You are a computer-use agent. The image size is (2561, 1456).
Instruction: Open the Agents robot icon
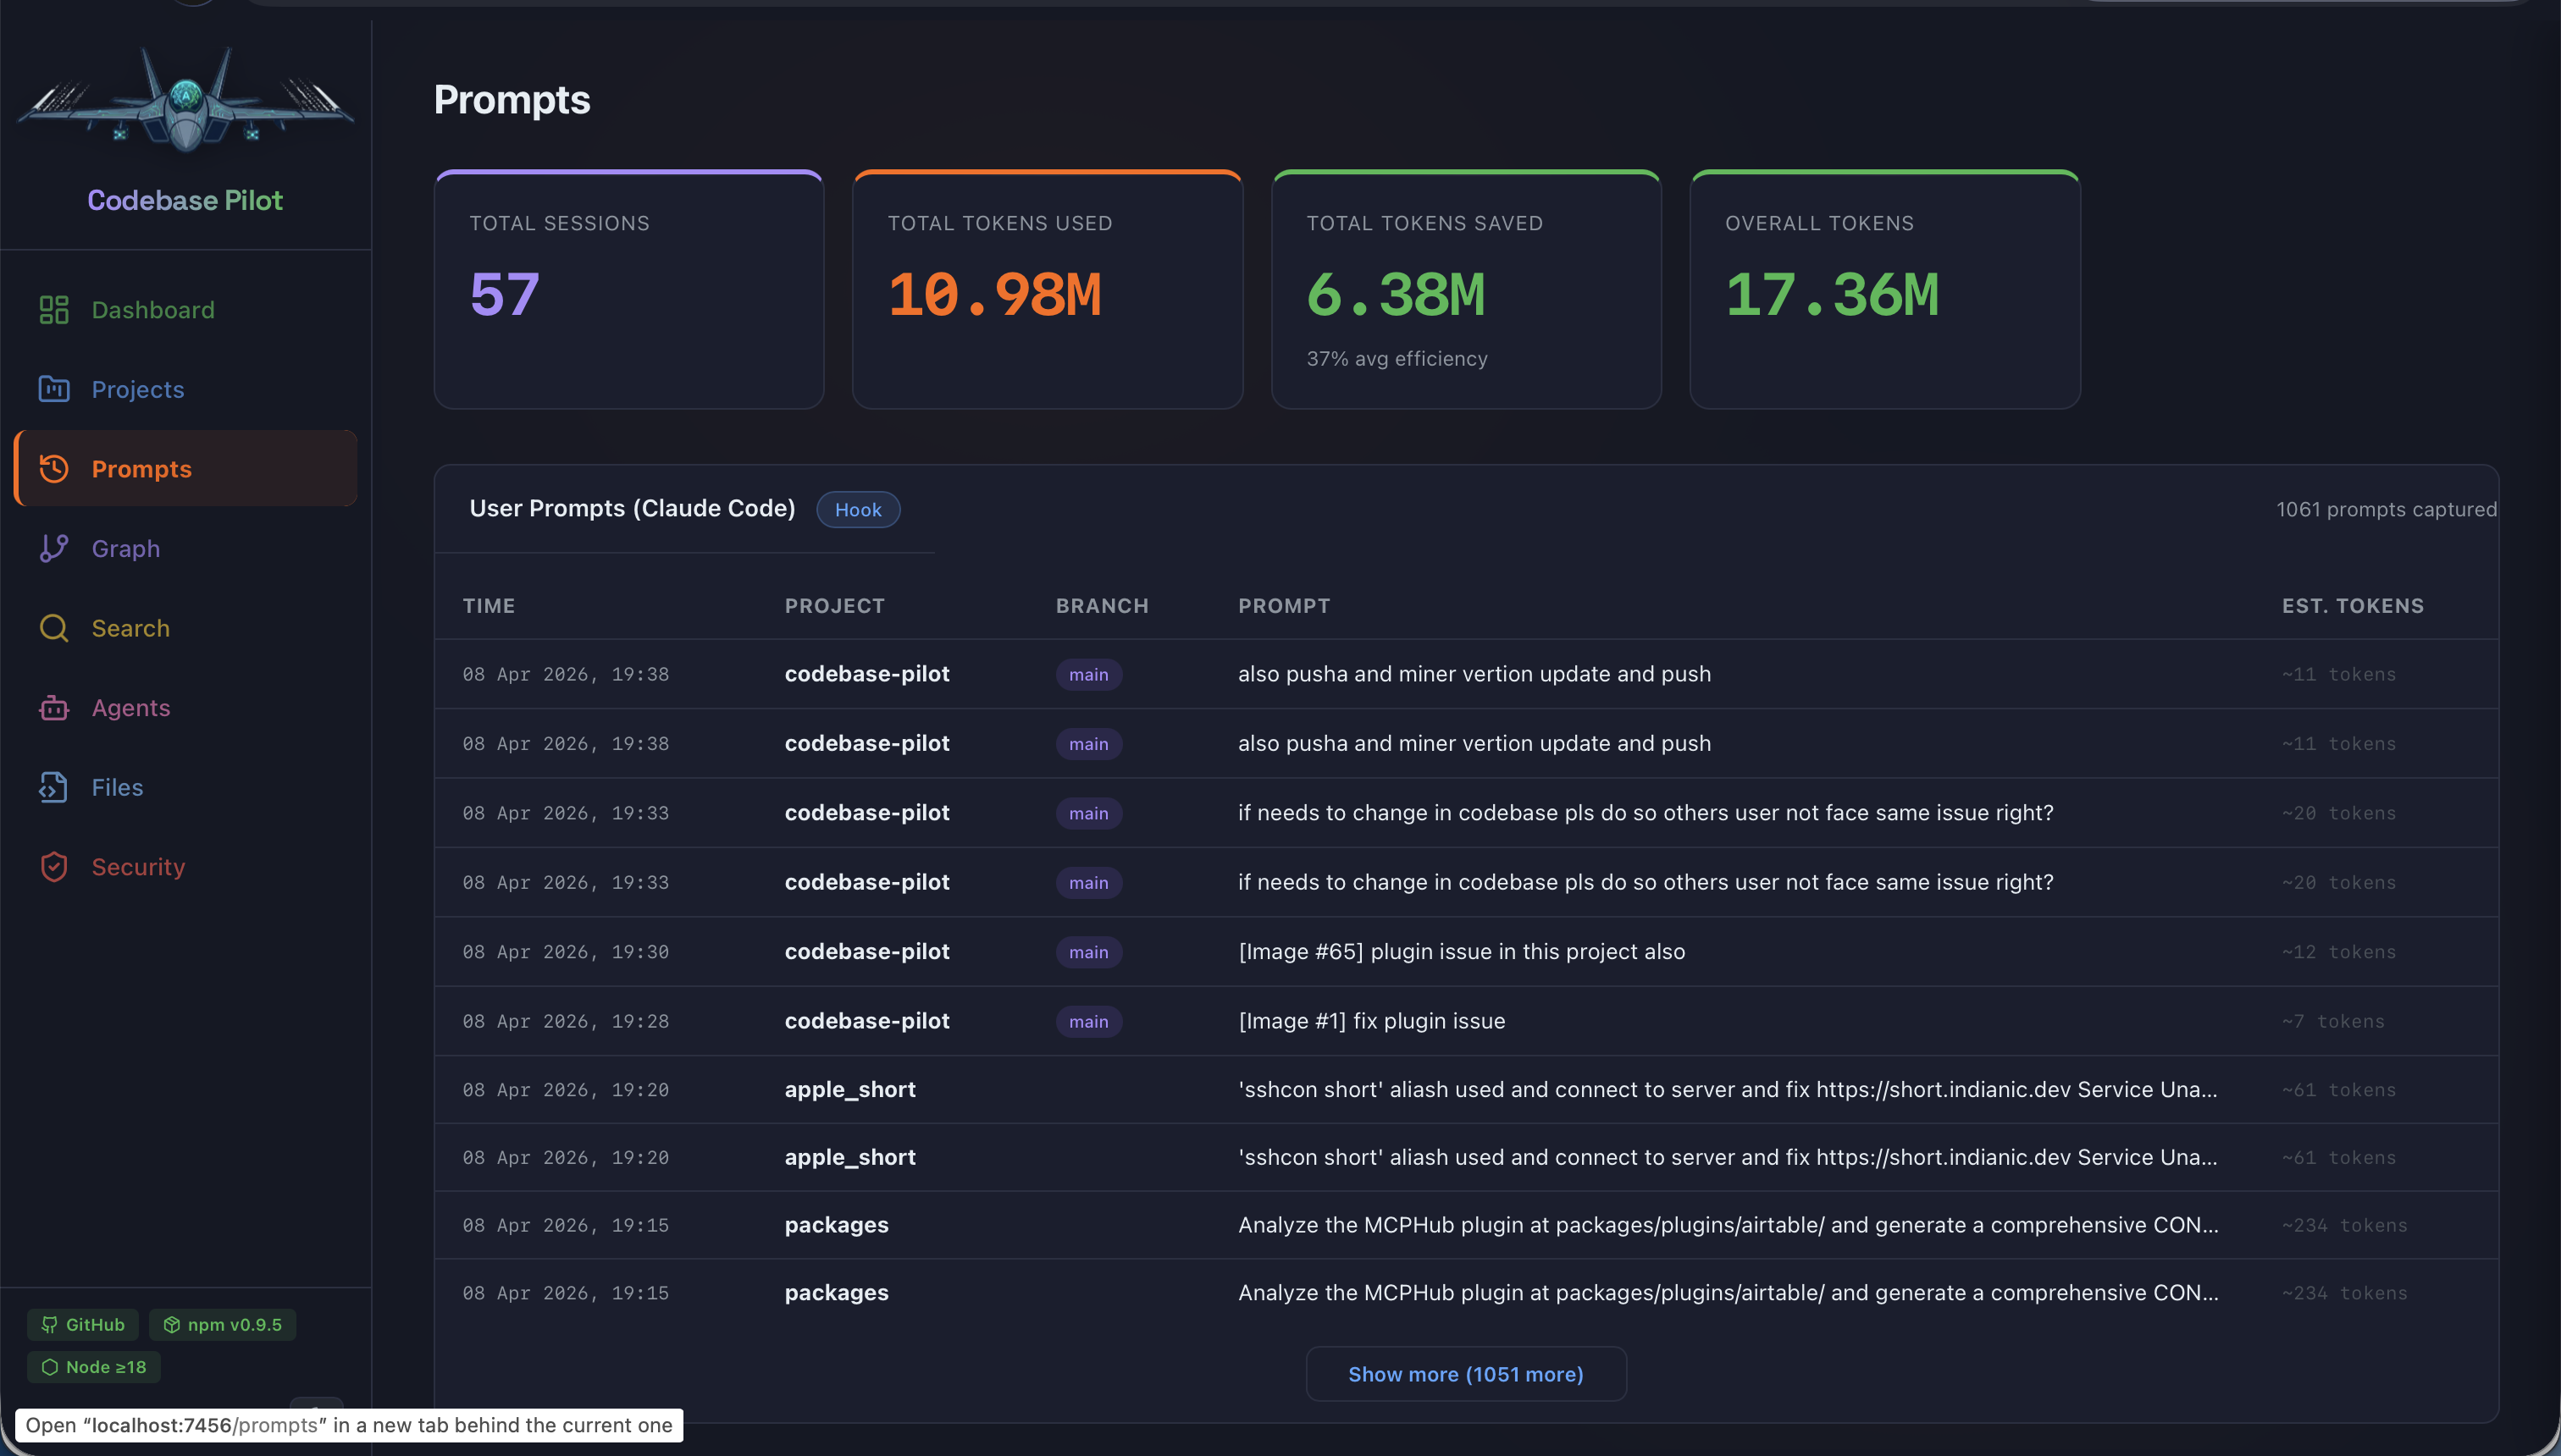tap(54, 707)
